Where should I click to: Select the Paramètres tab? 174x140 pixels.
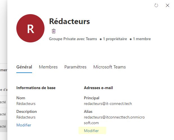coord(75,67)
